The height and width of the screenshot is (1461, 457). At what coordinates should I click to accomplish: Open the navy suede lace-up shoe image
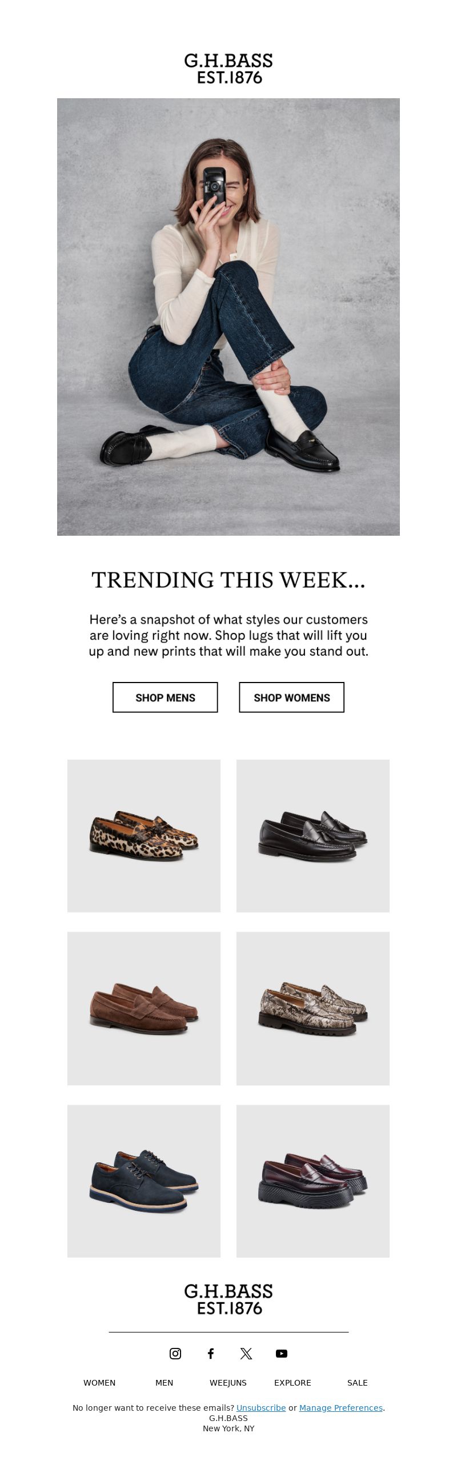pyautogui.click(x=144, y=1181)
